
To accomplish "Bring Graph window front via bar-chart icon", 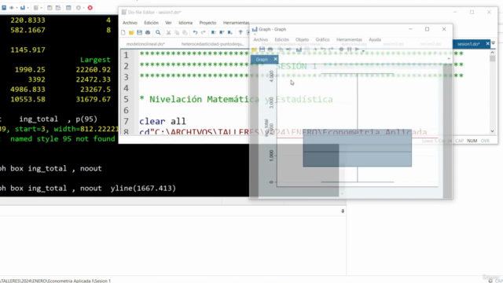I will pyautogui.click(x=23, y=8).
